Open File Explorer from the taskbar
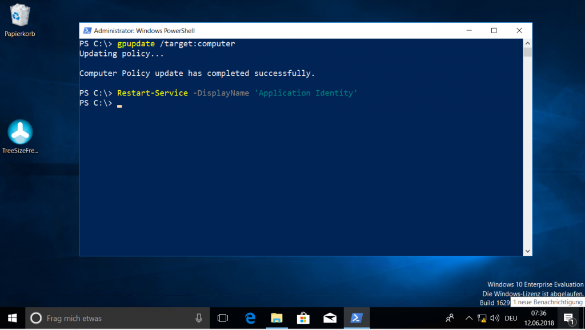 point(277,318)
